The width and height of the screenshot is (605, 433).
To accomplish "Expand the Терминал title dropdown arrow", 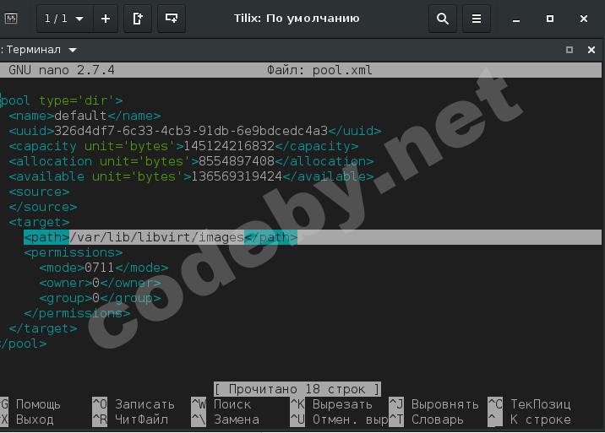I will 73,50.
